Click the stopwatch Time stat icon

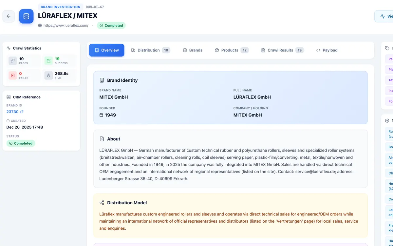coord(48,75)
